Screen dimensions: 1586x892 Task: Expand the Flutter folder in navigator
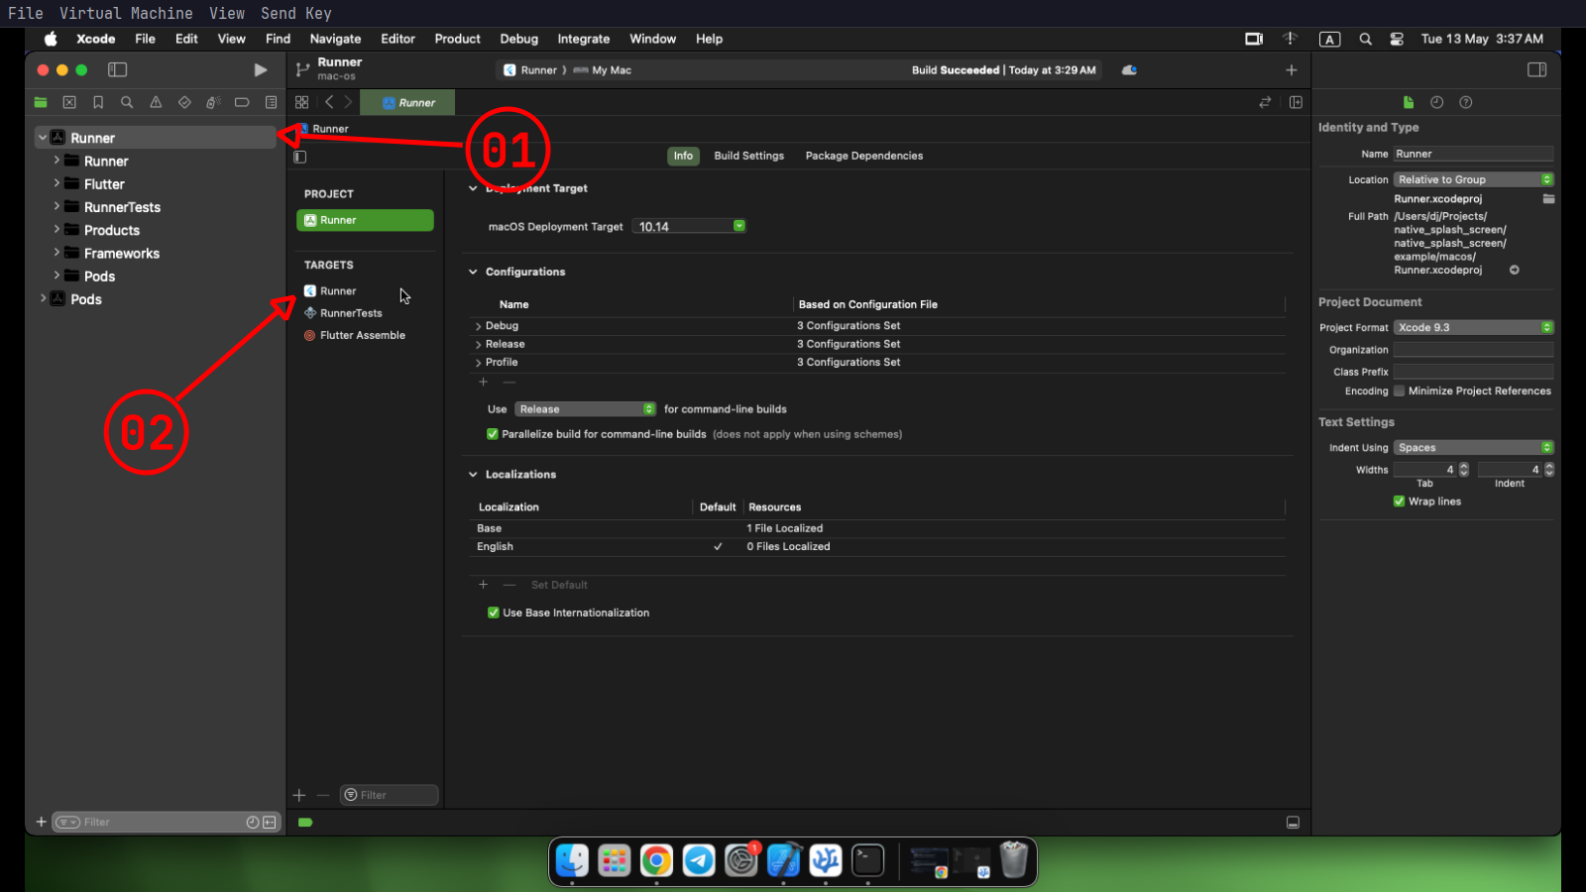(57, 183)
